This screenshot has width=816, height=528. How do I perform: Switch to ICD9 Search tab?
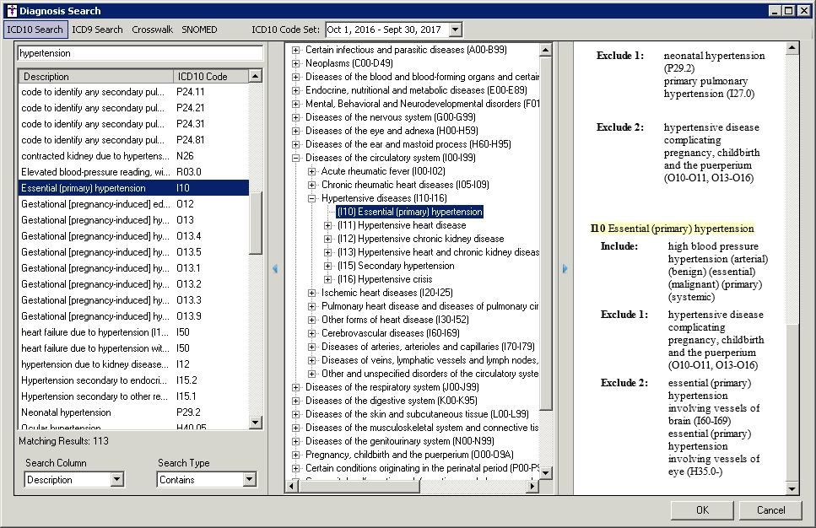(97, 30)
